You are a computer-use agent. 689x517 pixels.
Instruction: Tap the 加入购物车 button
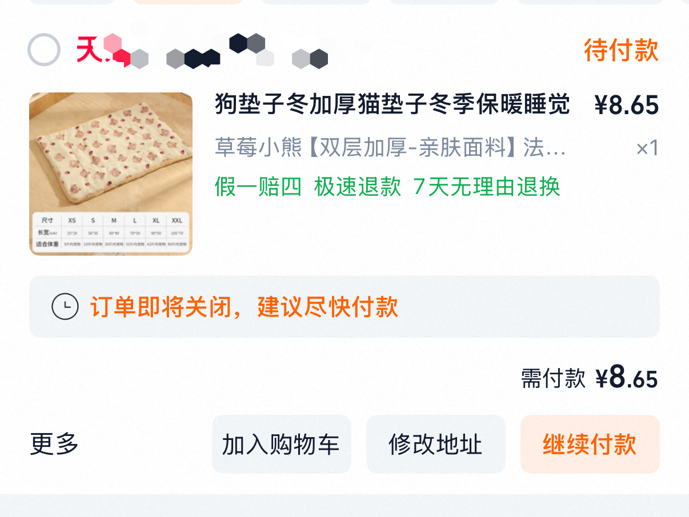coord(282,444)
